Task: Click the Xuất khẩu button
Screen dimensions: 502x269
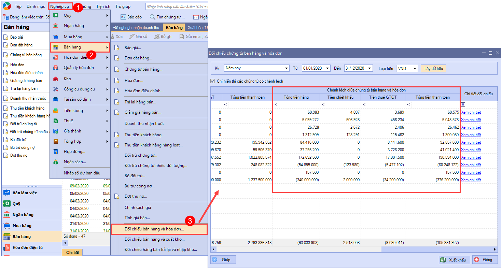Action: pyautogui.click(x=454, y=260)
